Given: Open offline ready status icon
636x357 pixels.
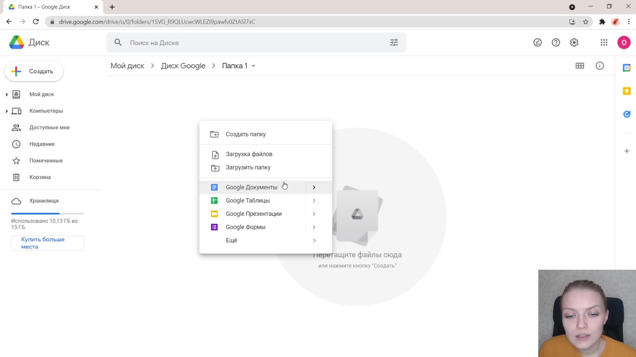Looking at the screenshot, I should (537, 43).
